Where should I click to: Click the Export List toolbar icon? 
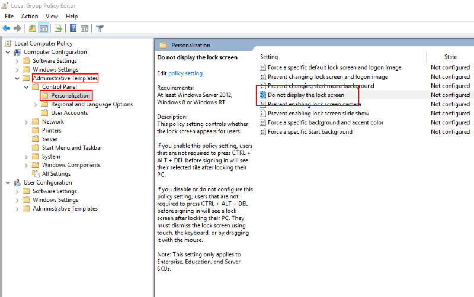click(x=58, y=28)
